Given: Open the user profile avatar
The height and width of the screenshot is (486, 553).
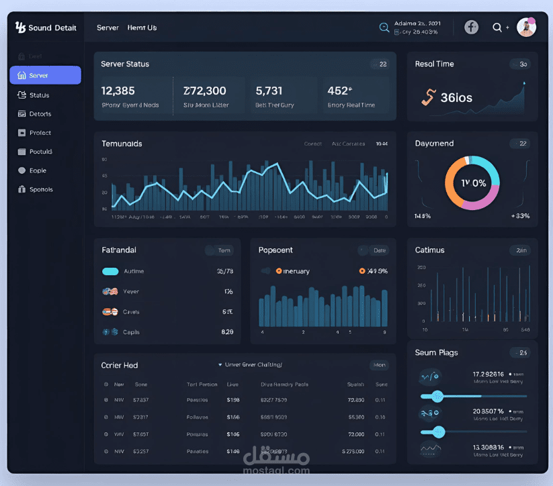Looking at the screenshot, I should 526,27.
